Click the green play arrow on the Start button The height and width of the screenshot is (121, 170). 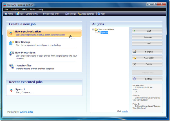click(x=135, y=31)
